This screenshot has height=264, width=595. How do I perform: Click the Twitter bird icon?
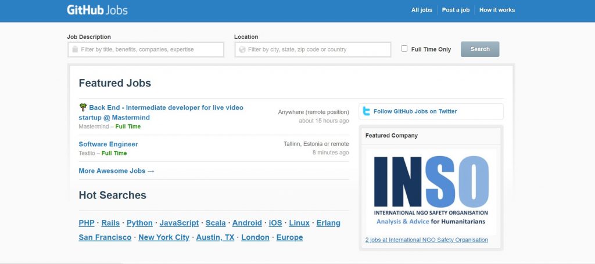click(x=366, y=111)
